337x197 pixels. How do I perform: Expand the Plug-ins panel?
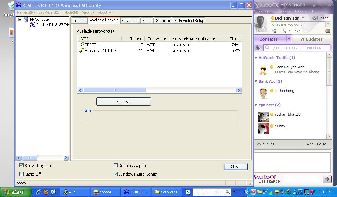pos(266,144)
